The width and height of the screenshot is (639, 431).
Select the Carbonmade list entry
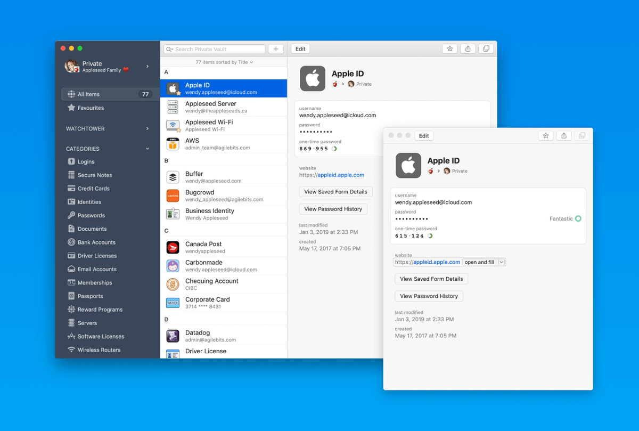pos(224,266)
